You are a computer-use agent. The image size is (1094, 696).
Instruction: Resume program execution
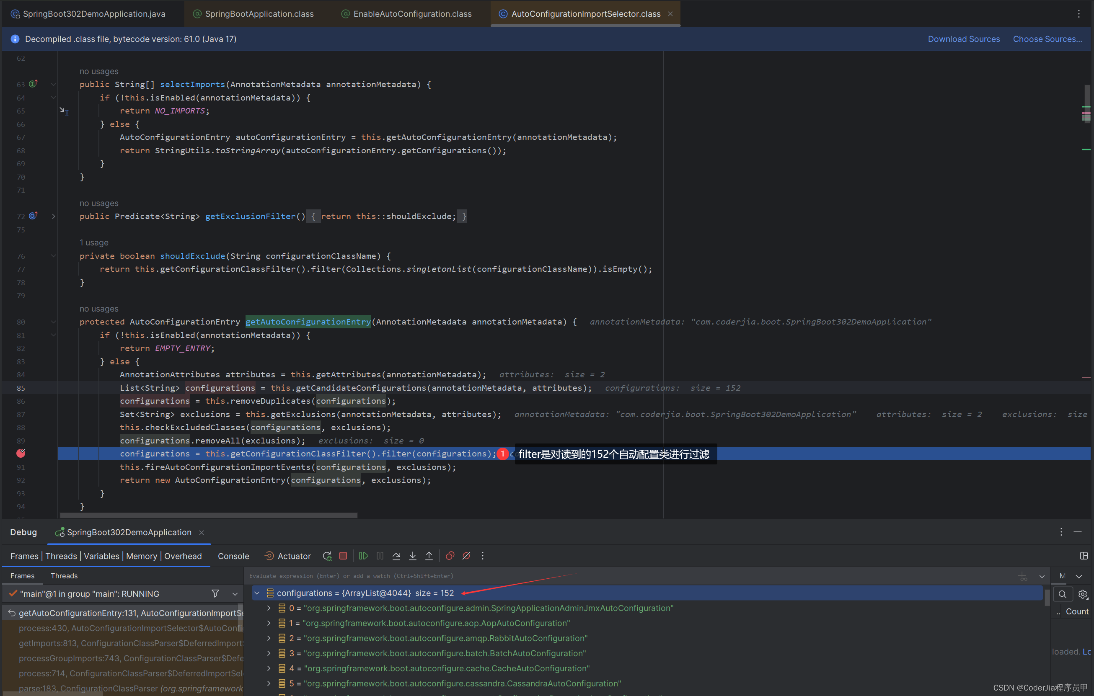click(363, 555)
